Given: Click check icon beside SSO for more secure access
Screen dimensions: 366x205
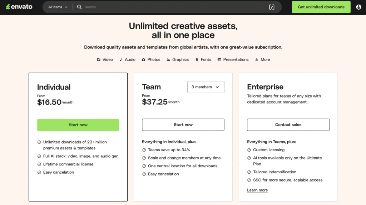Looking at the screenshot, I should (x=249, y=180).
